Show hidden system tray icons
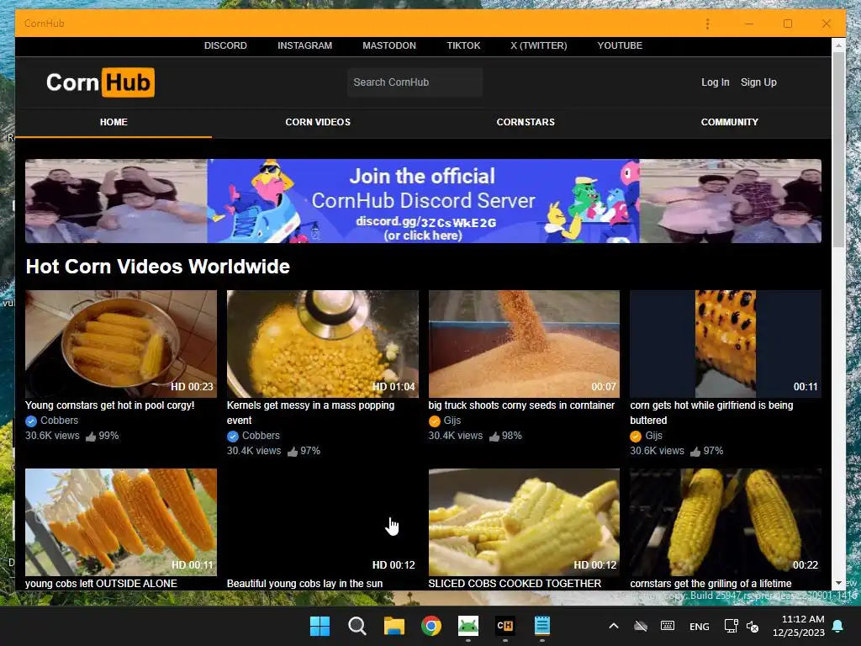The image size is (861, 646). click(614, 626)
